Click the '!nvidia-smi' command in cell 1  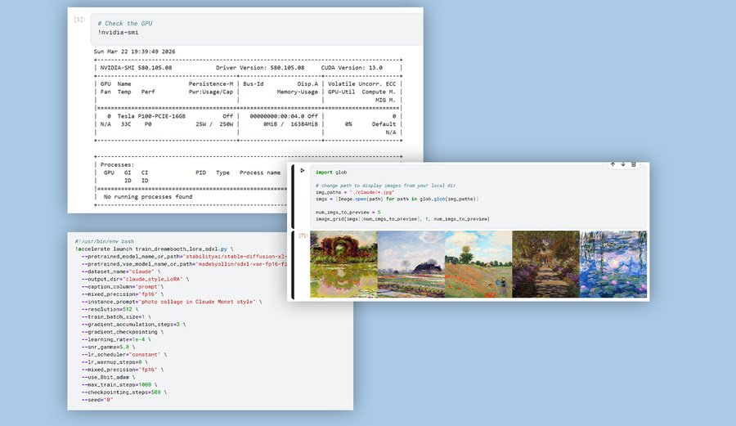[x=118, y=33]
